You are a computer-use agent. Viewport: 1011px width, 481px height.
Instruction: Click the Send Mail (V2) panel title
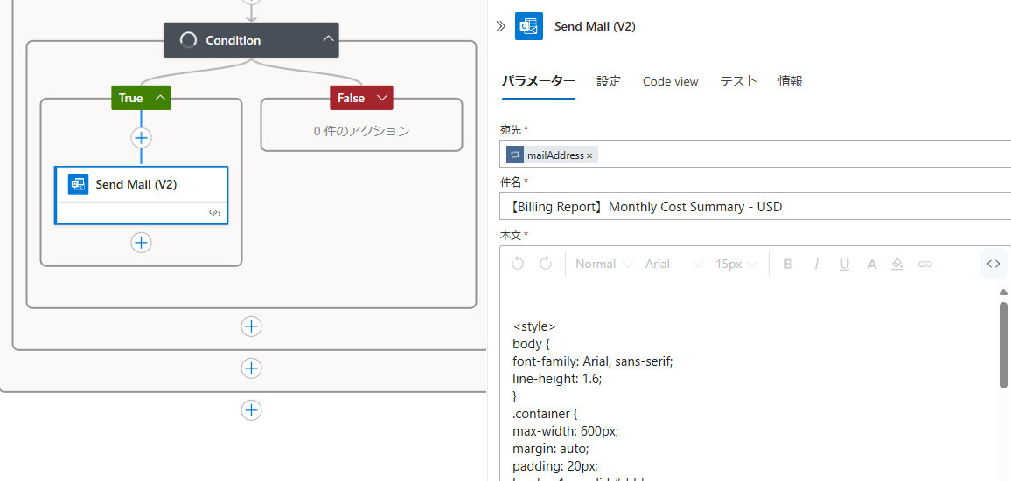pyautogui.click(x=595, y=26)
